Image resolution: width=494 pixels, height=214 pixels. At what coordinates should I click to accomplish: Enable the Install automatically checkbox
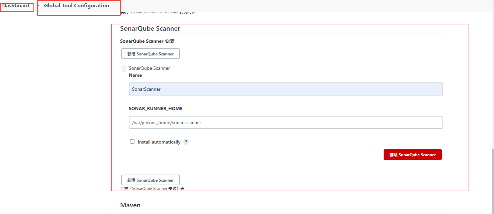[132, 142]
